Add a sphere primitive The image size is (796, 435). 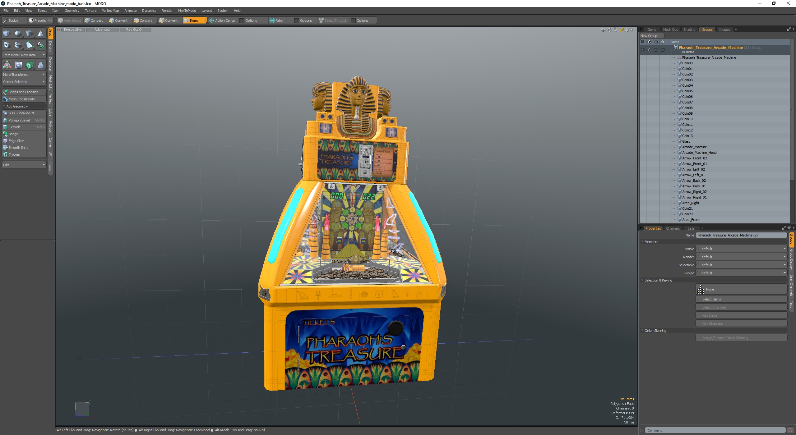click(18, 34)
